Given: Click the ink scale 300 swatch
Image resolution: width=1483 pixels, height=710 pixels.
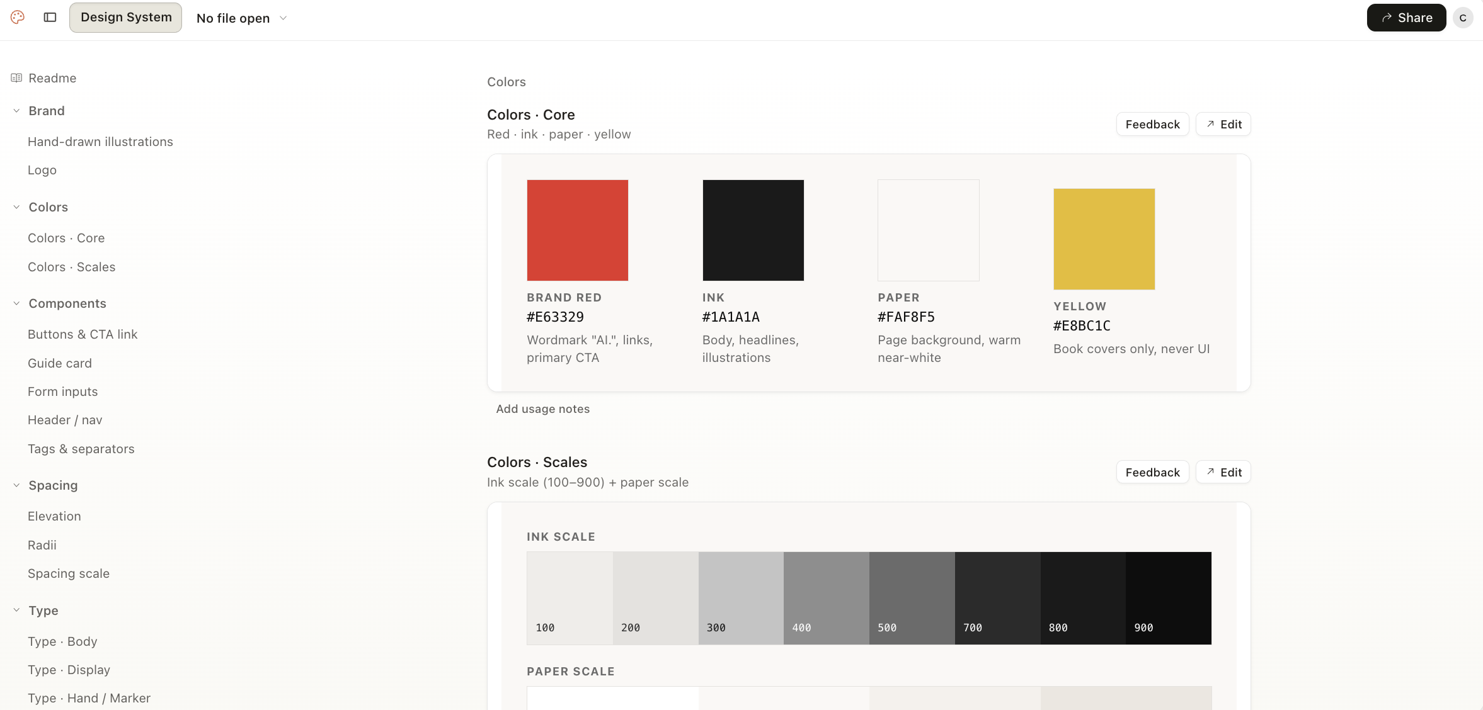Looking at the screenshot, I should tap(741, 598).
